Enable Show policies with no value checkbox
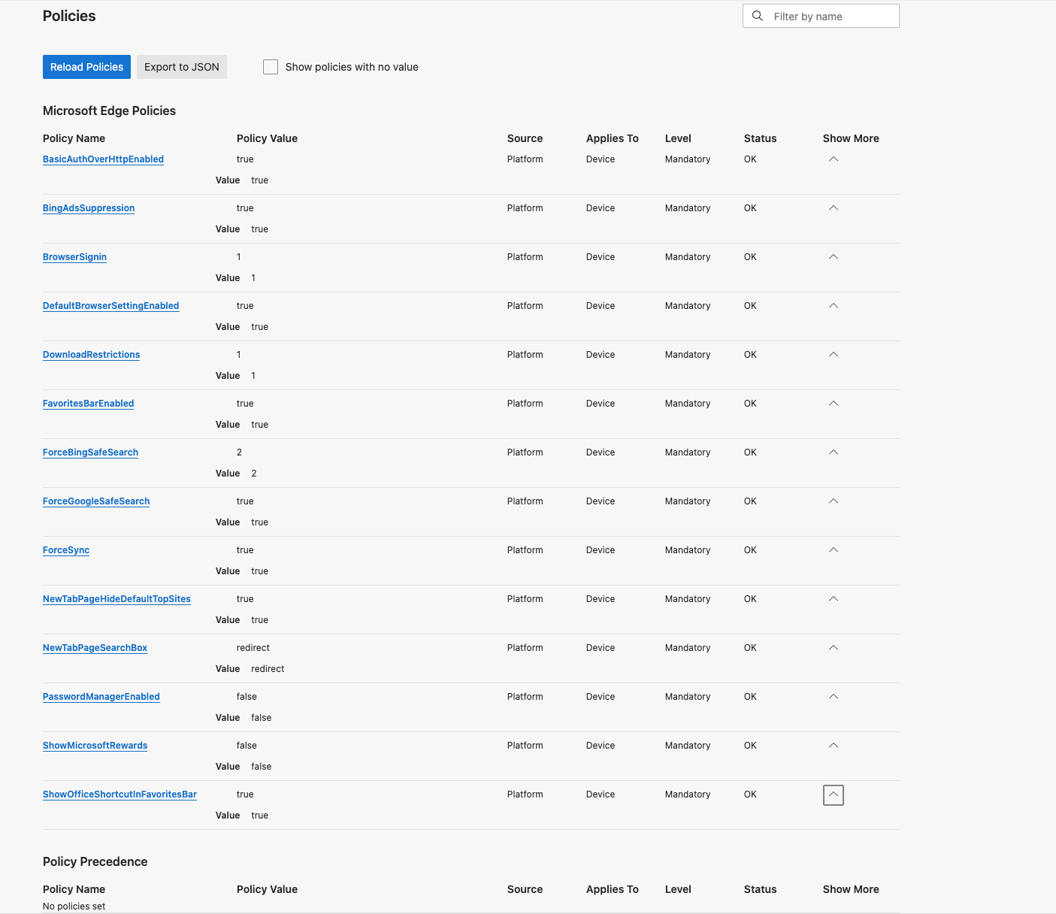Screen dimensions: 1056x914 [x=271, y=67]
